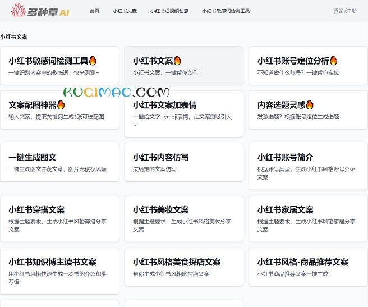
Task: Click description 用小红书风格快速生成一本书的介绍和推荐语
Action: coord(57,278)
